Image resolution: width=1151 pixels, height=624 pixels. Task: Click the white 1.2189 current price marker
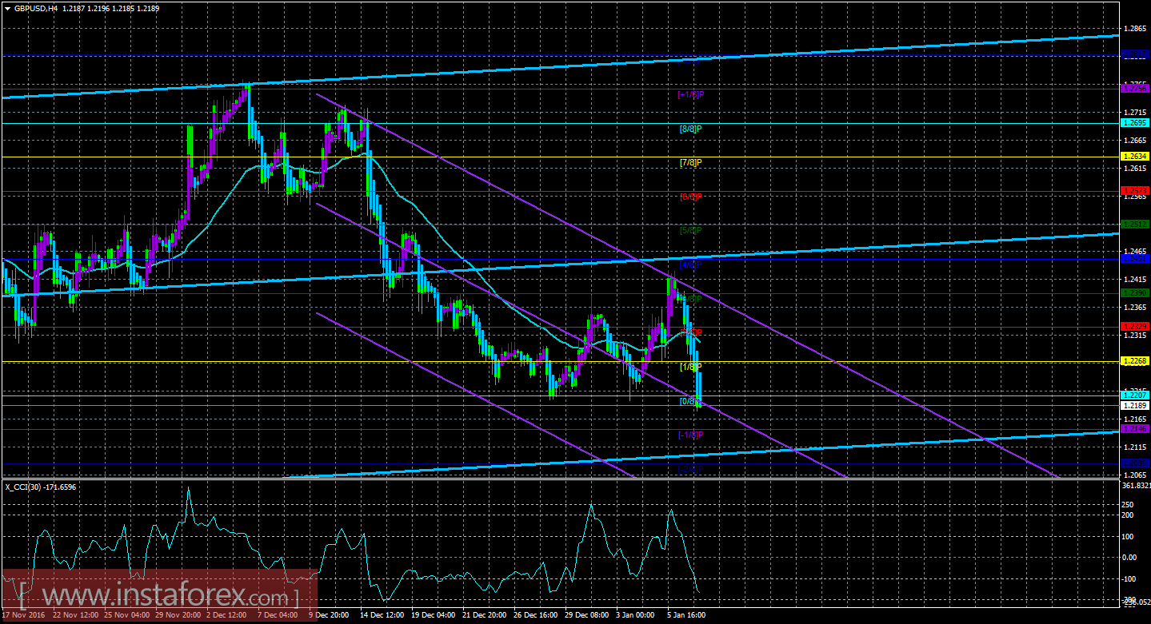1134,405
